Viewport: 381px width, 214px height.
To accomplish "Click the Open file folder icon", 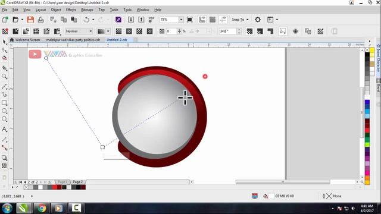I will click(15, 20).
